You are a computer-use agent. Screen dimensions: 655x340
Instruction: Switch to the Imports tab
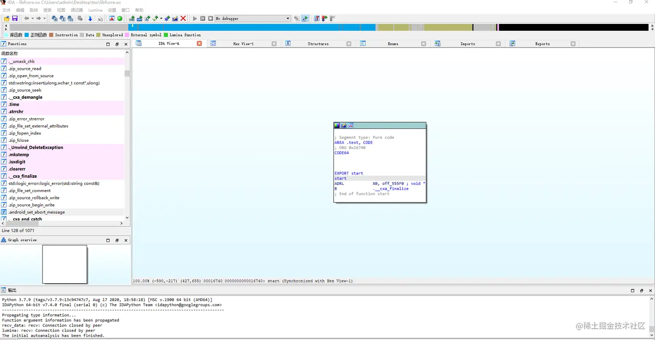coord(467,44)
